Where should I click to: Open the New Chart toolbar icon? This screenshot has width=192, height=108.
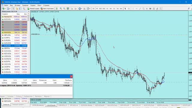tap(3, 9)
